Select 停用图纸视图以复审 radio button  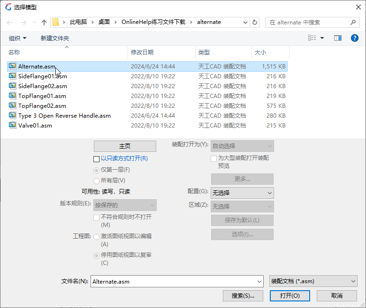pos(96,256)
